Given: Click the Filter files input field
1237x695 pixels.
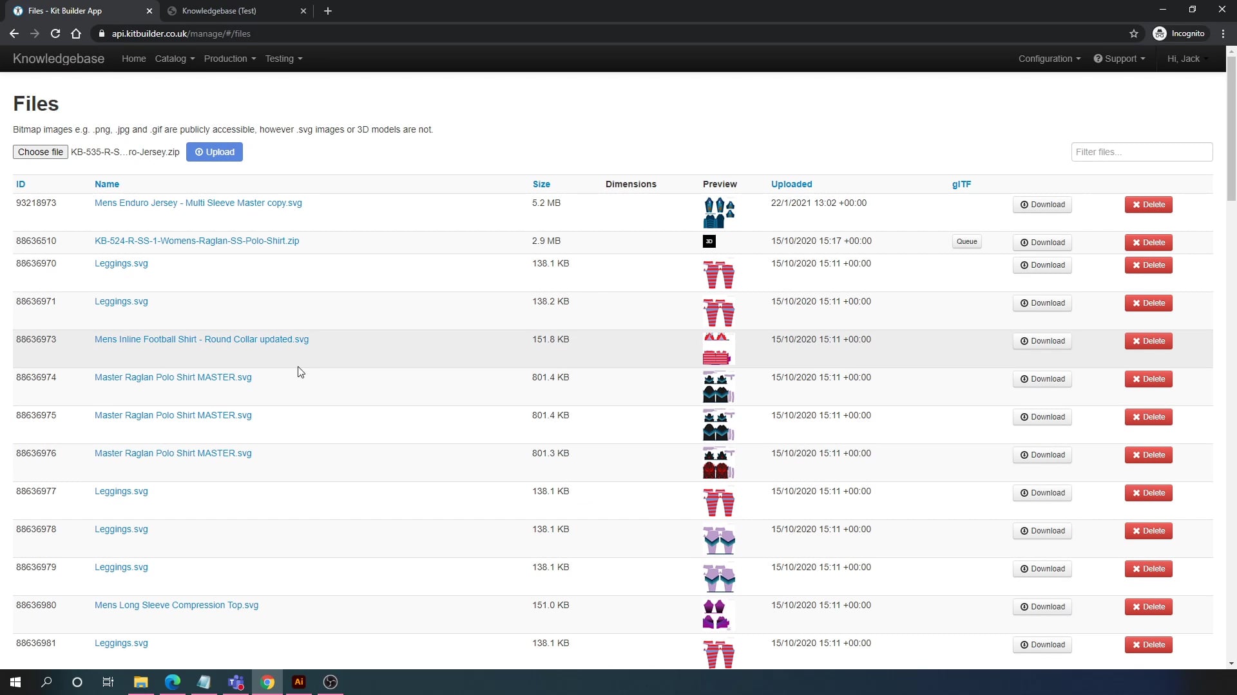Looking at the screenshot, I should coord(1142,152).
